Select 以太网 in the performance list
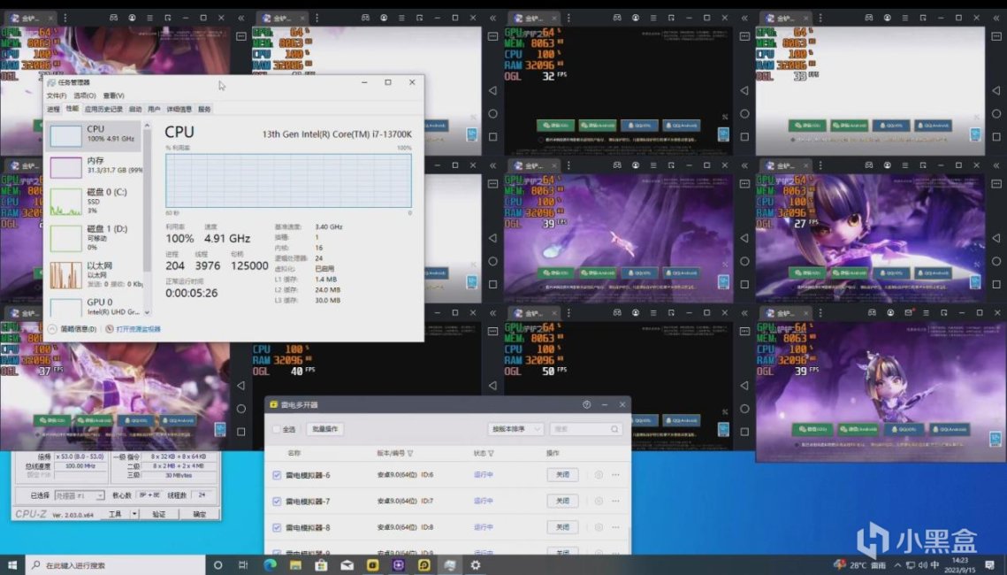 click(95, 275)
